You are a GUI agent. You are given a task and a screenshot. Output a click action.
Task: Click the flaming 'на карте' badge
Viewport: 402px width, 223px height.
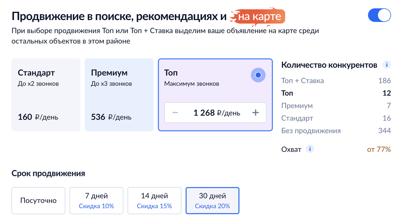(x=257, y=16)
